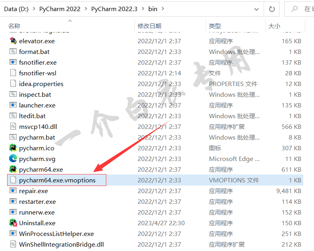
Task: Select the file name msvcp140.dll
Action: click(38, 127)
